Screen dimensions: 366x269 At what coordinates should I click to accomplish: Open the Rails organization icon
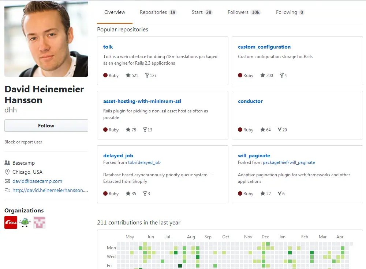[x=11, y=222]
